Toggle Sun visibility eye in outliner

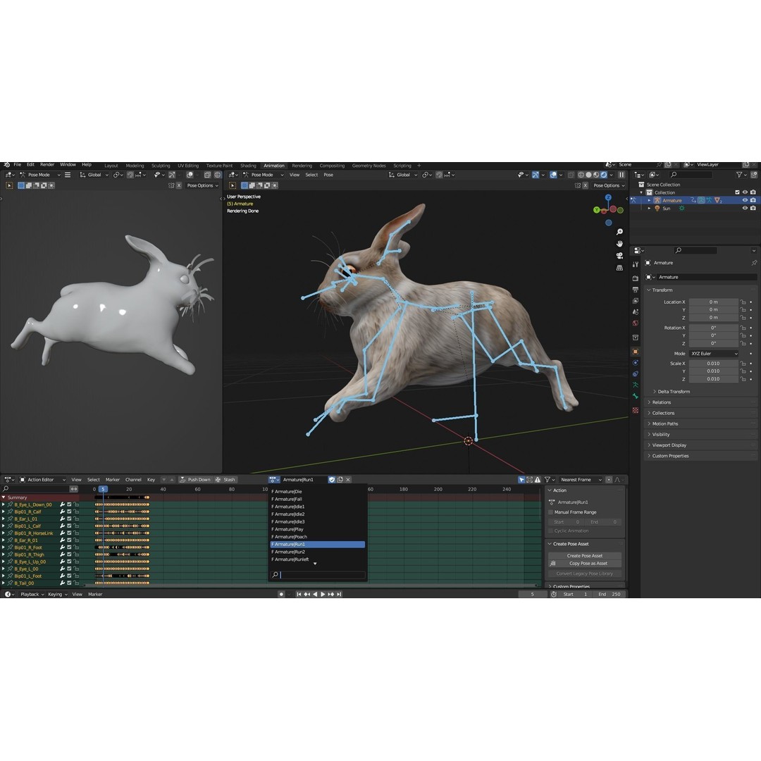tap(745, 208)
